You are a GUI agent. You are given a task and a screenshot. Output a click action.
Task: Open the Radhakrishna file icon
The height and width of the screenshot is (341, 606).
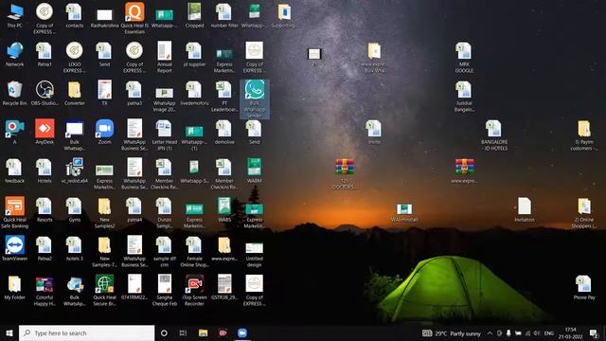[104, 19]
